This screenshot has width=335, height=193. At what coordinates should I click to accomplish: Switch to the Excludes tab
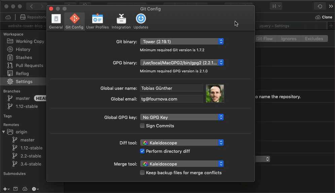pos(314,39)
